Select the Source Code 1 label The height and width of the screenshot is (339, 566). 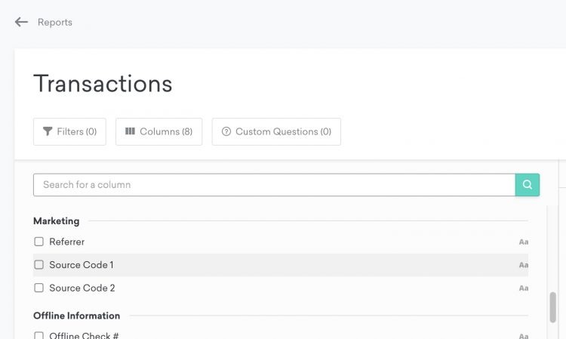point(82,265)
